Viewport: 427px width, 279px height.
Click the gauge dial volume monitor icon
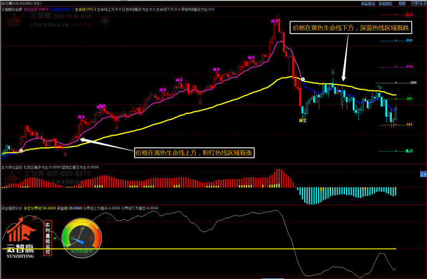(82, 238)
